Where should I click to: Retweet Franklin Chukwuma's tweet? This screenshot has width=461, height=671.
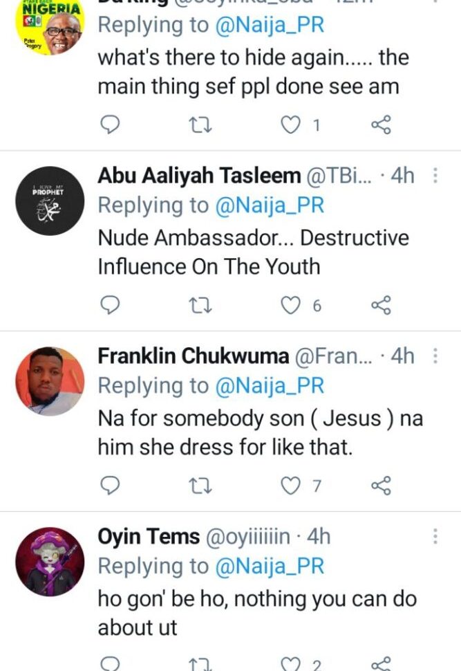[200, 486]
